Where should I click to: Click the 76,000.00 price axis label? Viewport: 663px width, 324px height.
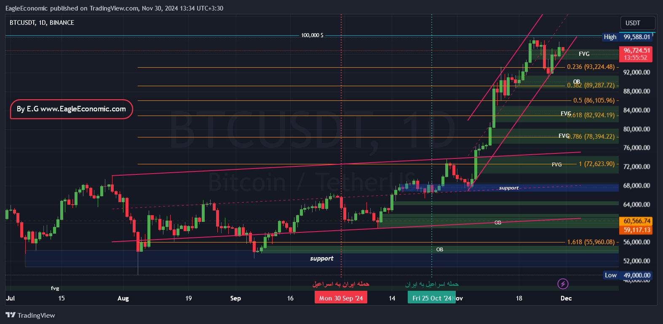point(636,148)
